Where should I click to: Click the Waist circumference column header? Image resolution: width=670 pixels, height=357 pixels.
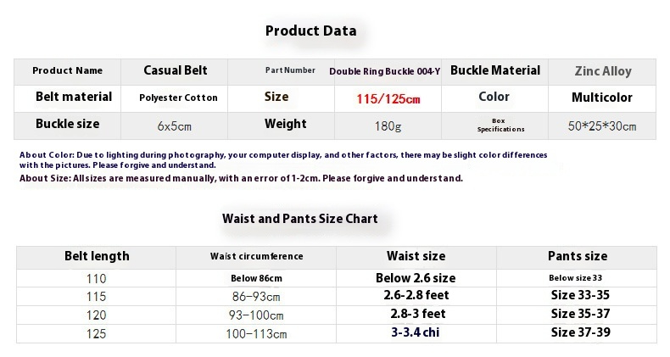(256, 256)
